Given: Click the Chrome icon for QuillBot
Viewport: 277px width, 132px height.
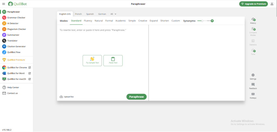Looking at the screenshot, I should [x=4, y=68].
